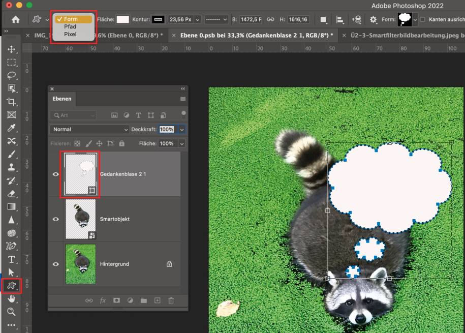The height and width of the screenshot is (333, 465).
Task: Lock all layer attributes
Action: click(122, 144)
